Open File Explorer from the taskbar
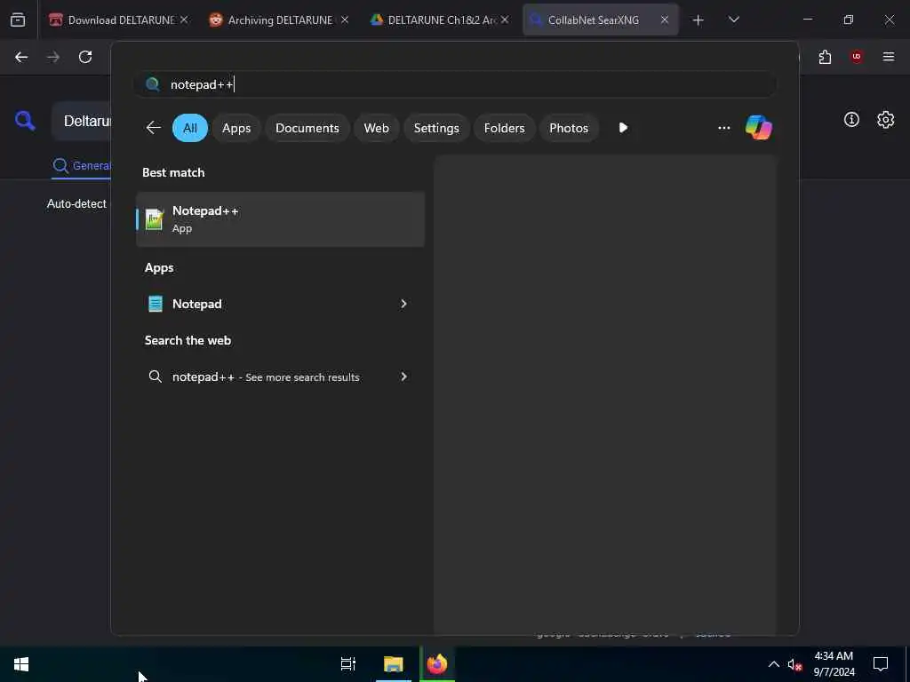This screenshot has height=682, width=910. pyautogui.click(x=394, y=664)
